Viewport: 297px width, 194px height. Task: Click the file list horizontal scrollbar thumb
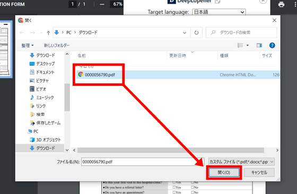coord(170,151)
